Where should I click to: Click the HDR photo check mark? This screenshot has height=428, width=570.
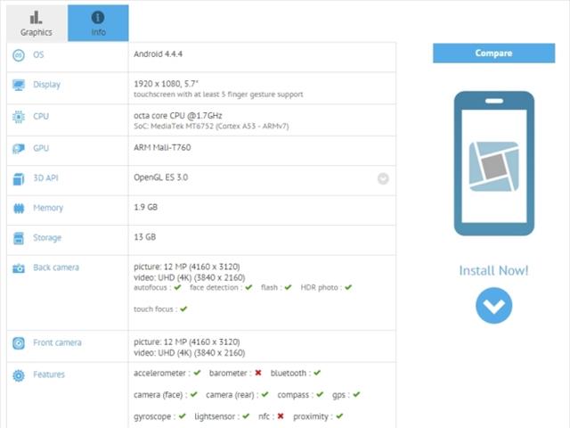[x=348, y=287]
